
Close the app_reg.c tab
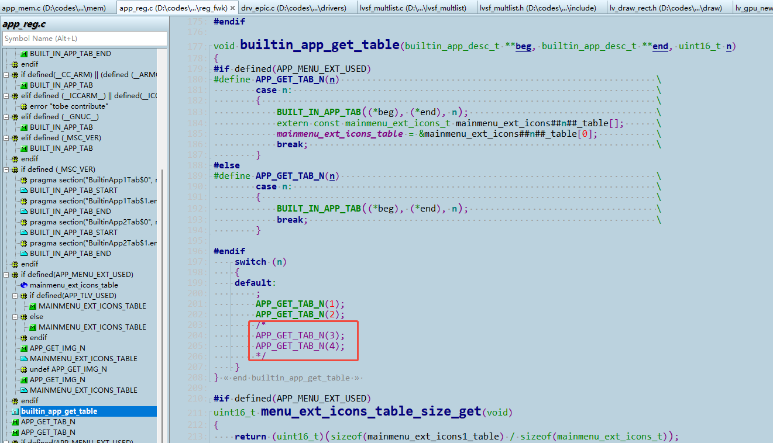pyautogui.click(x=232, y=8)
